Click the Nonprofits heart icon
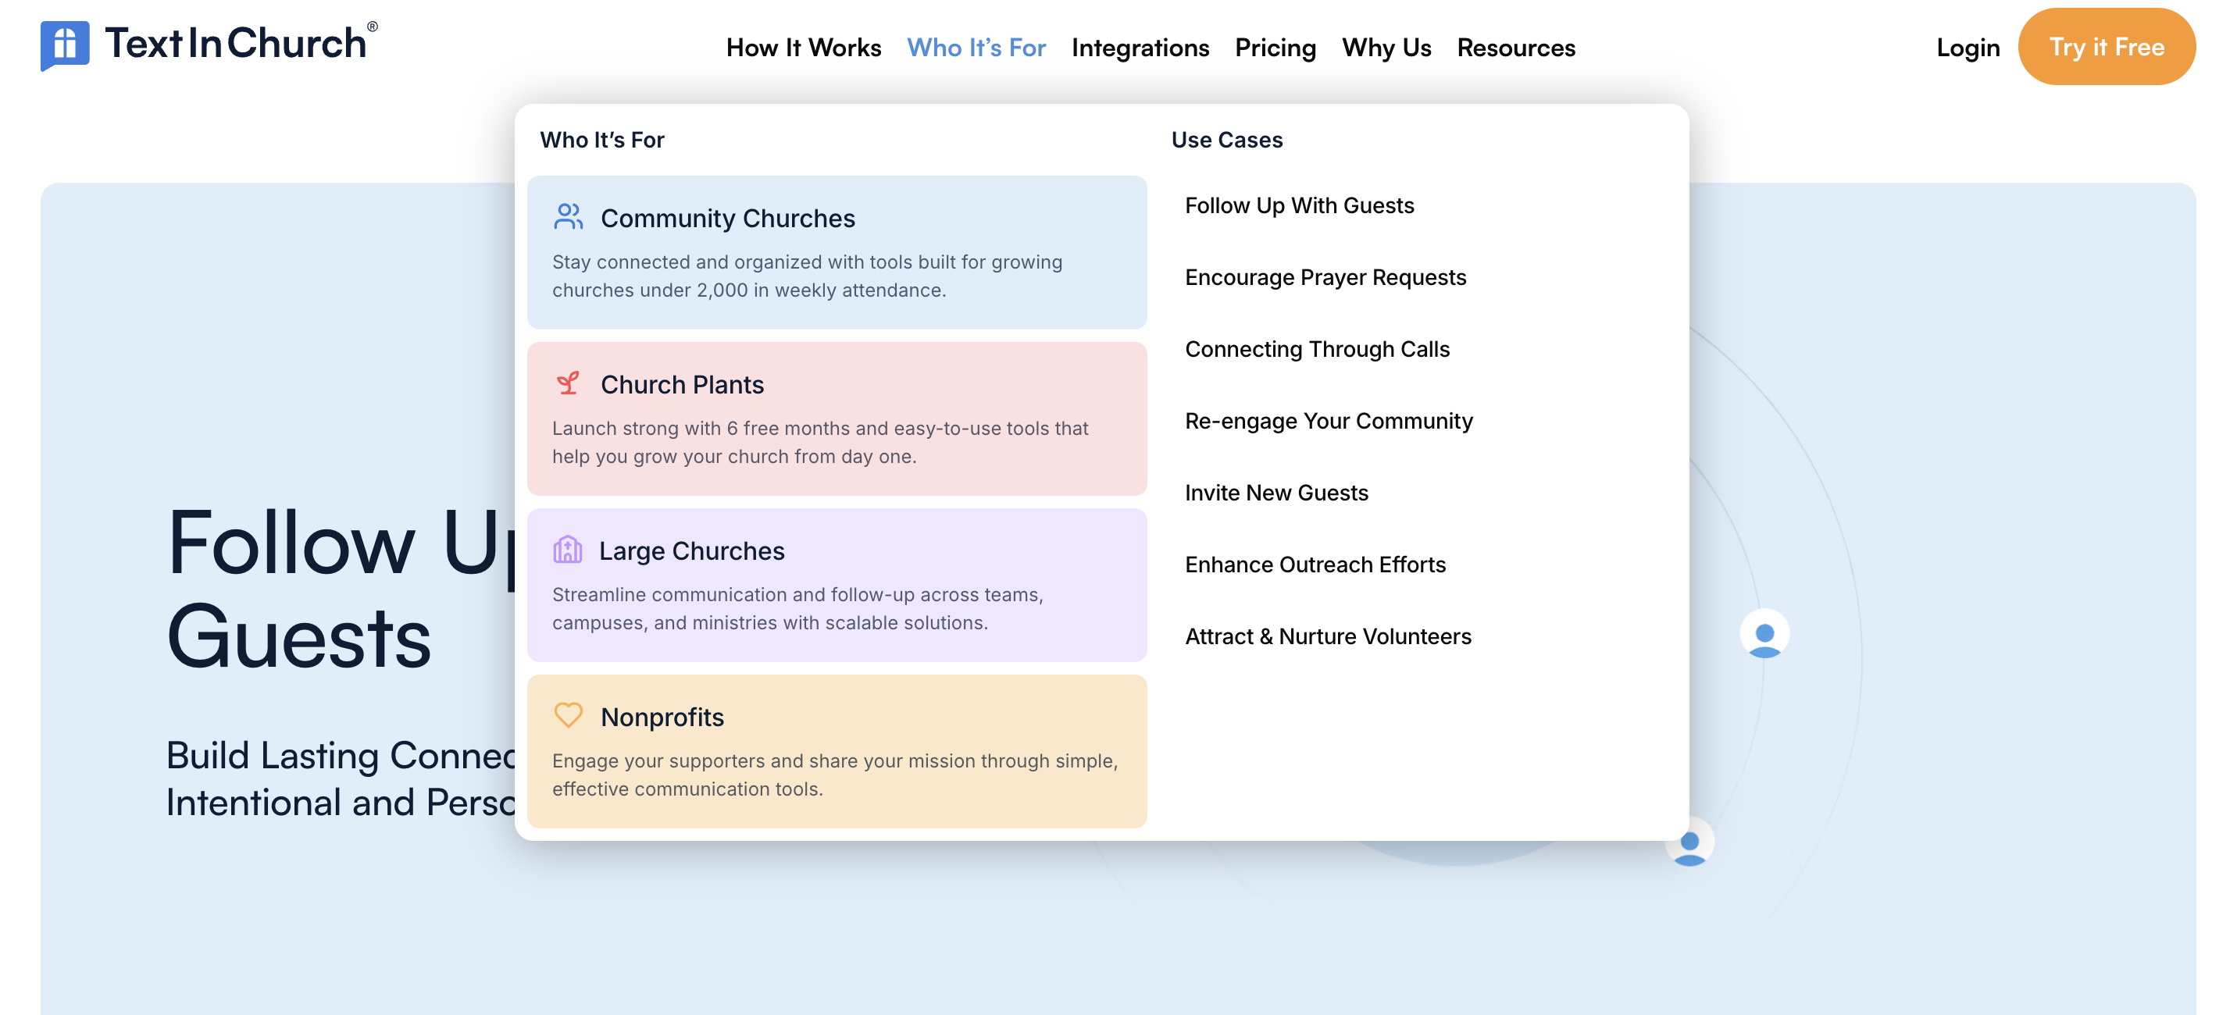 click(x=568, y=715)
